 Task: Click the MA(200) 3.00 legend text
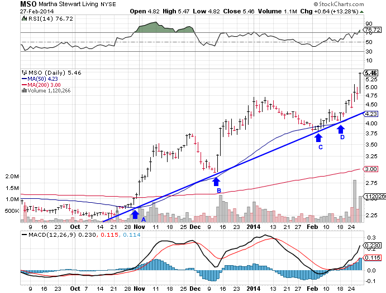click(x=44, y=85)
